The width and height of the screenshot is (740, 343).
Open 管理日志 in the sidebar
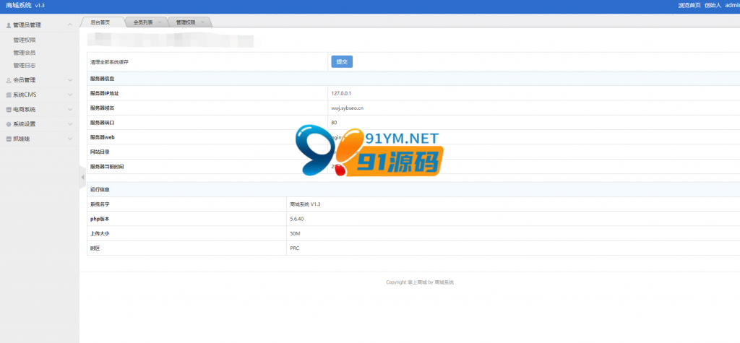click(25, 66)
